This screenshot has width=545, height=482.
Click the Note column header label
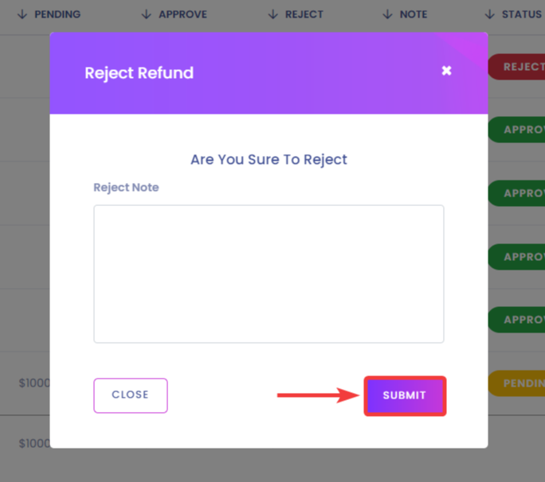(x=414, y=14)
